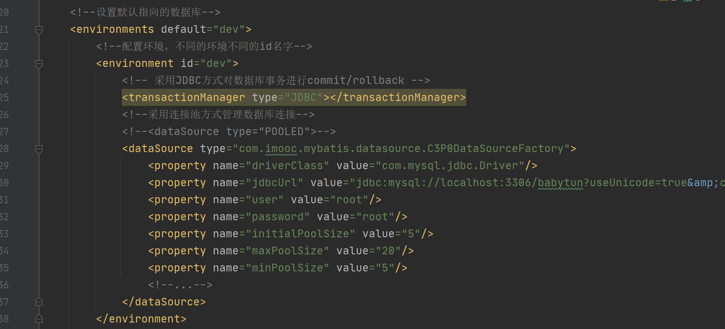Click the </dataSource> closing tag
The height and width of the screenshot is (329, 725).
(164, 302)
